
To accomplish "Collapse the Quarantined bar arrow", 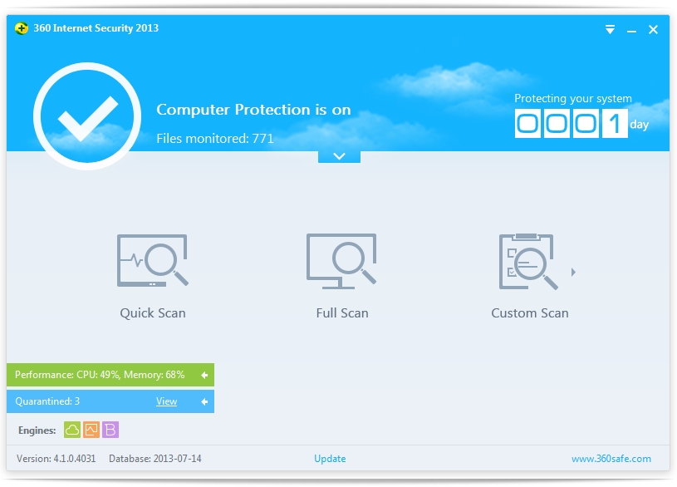I will [x=204, y=402].
